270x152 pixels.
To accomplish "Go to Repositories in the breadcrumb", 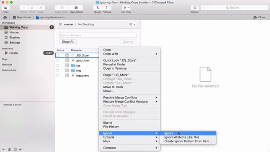I will click(x=22, y=17).
